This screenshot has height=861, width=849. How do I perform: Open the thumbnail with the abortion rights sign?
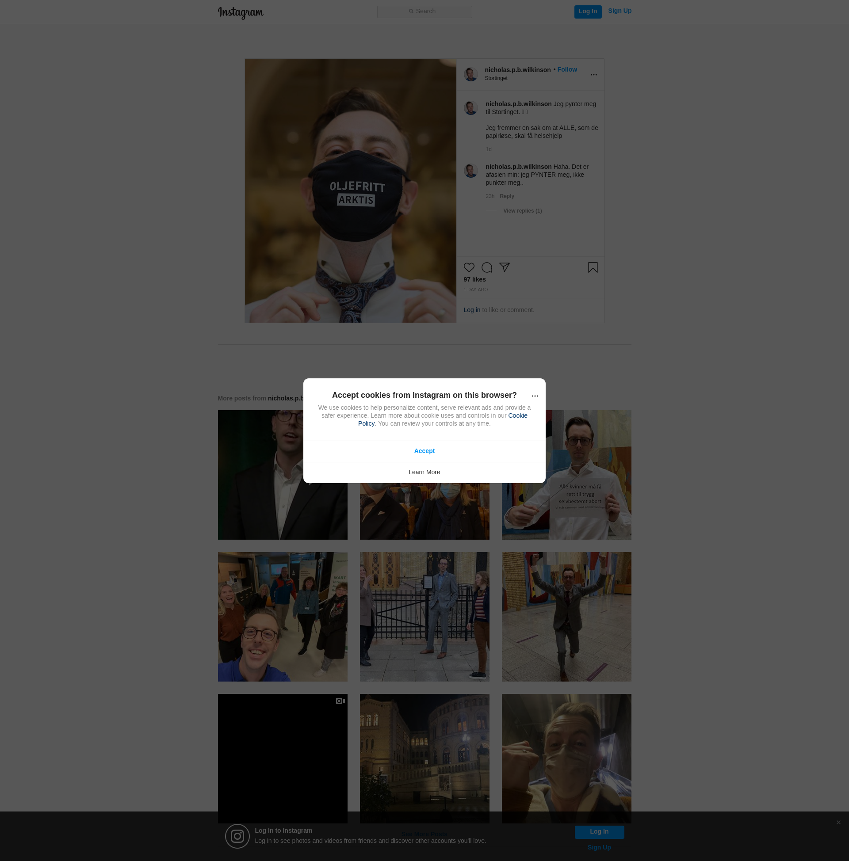pyautogui.click(x=566, y=475)
